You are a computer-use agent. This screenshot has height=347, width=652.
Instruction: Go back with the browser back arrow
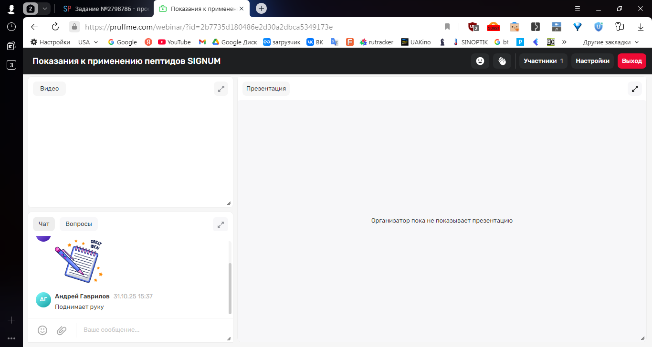(34, 27)
